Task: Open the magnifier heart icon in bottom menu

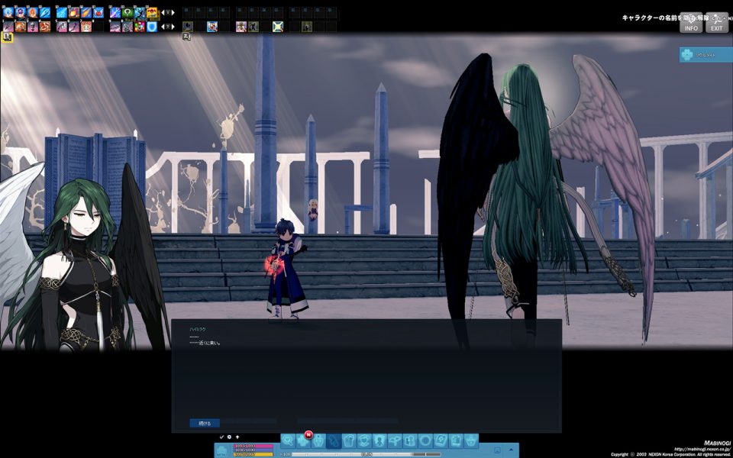Action: 288,440
